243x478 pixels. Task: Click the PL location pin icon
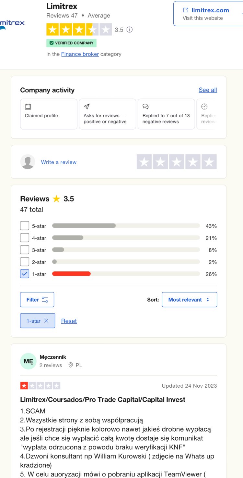[x=71, y=365]
